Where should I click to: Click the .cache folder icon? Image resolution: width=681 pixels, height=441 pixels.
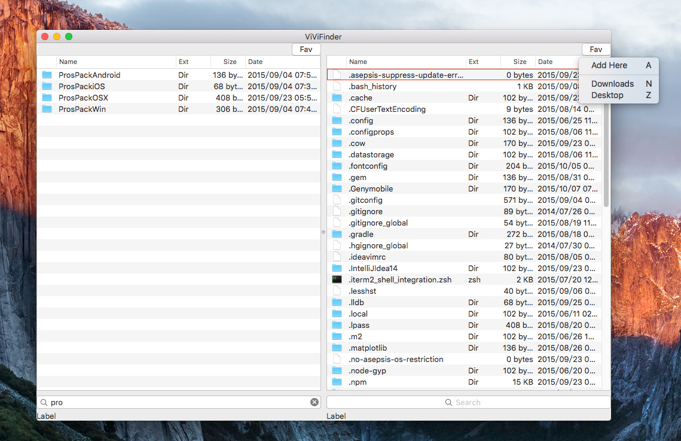(337, 98)
